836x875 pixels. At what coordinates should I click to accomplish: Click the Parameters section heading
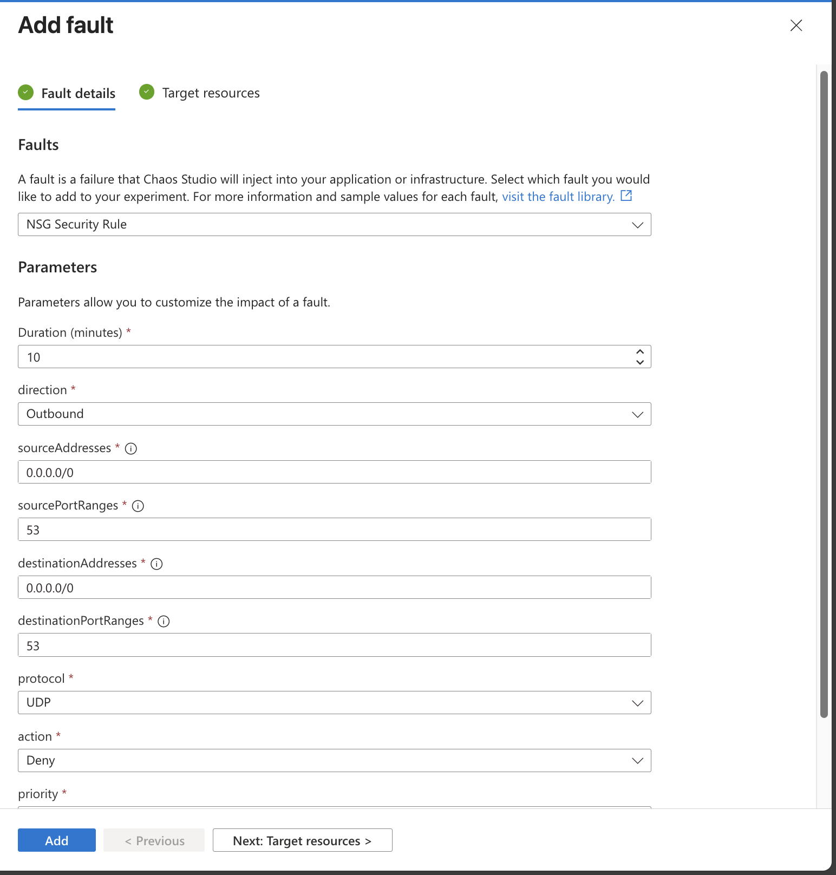pos(57,267)
